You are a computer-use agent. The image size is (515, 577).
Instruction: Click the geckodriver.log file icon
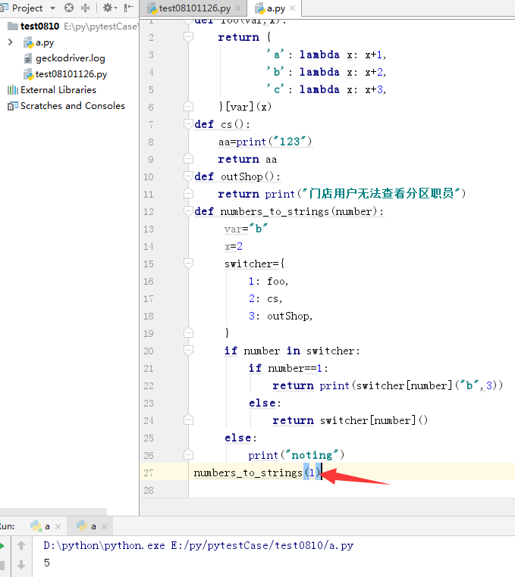[28, 58]
